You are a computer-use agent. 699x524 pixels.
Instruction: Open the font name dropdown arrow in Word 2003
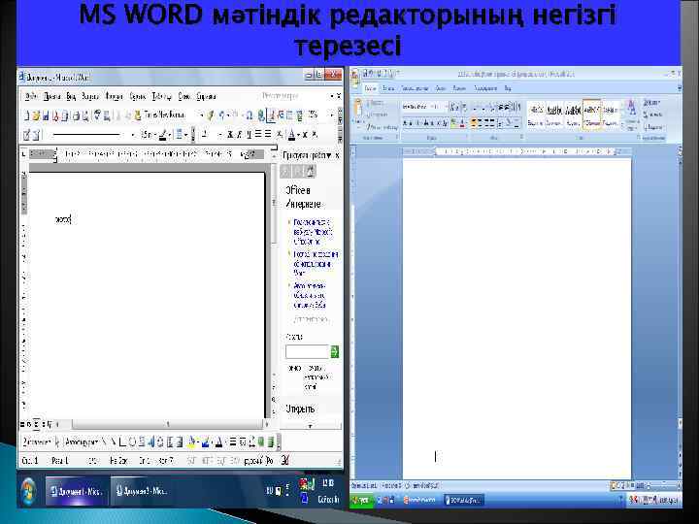201,115
